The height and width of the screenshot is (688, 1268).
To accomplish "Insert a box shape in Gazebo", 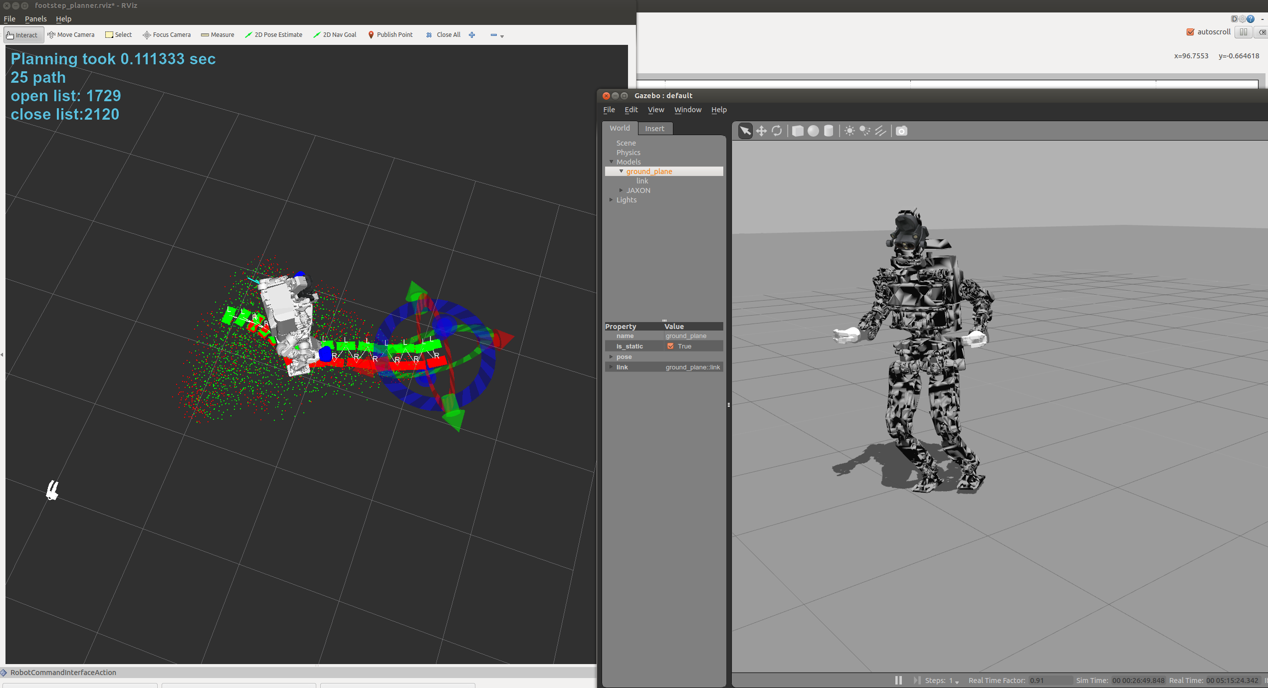I will (798, 131).
